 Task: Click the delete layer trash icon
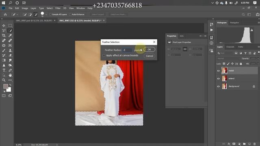pos(255,144)
